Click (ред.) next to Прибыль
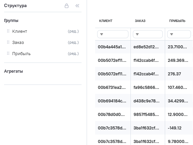This screenshot has width=193, height=145. (73, 53)
